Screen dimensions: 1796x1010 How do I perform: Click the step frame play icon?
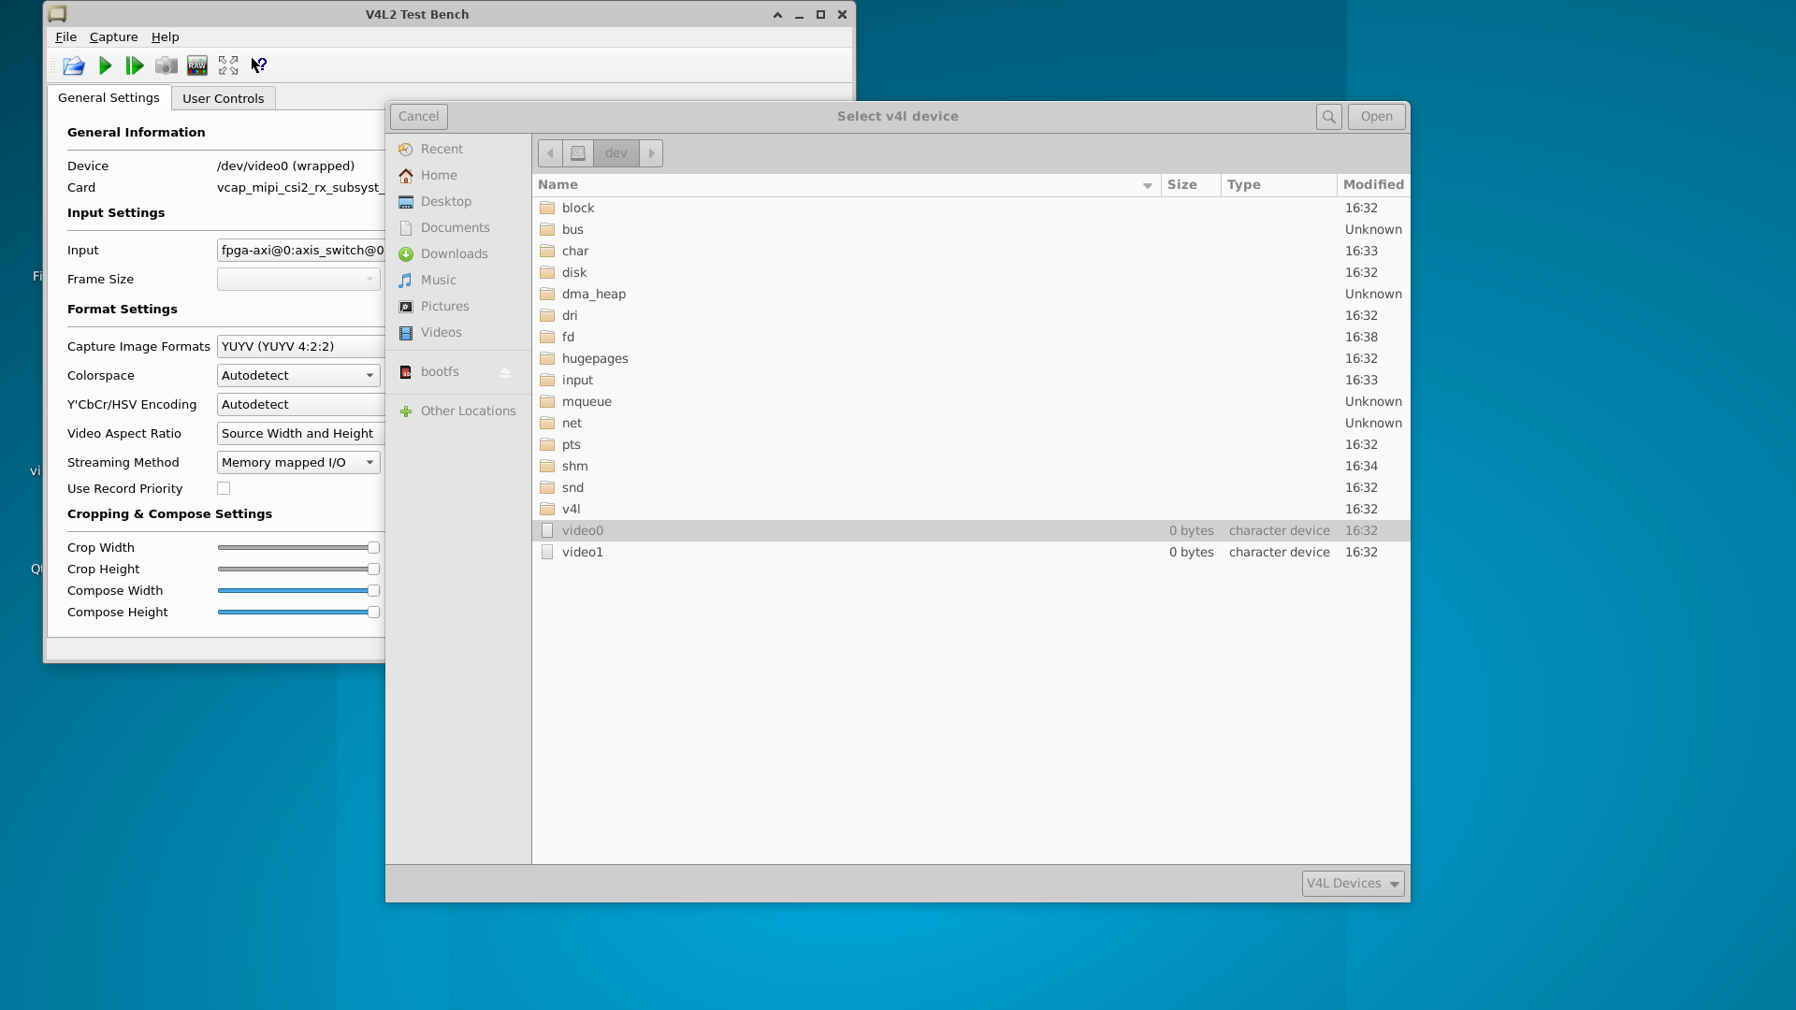[135, 65]
